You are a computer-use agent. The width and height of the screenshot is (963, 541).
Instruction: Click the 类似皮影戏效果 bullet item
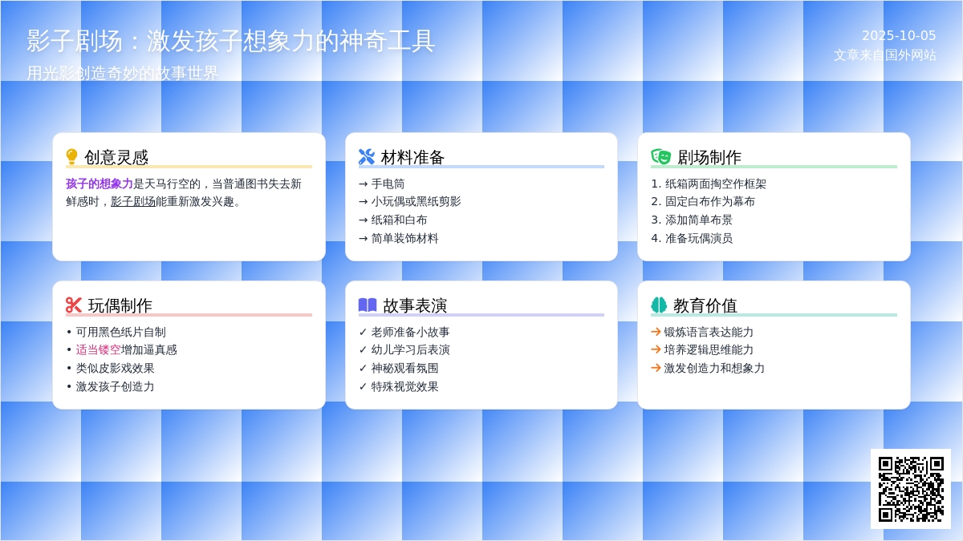coord(115,368)
